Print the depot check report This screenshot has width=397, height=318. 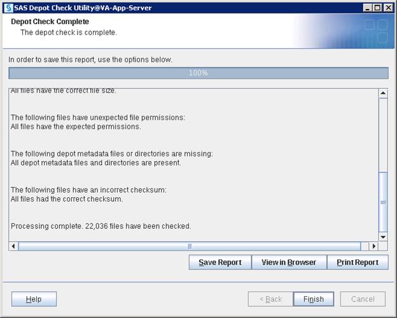pos(358,262)
